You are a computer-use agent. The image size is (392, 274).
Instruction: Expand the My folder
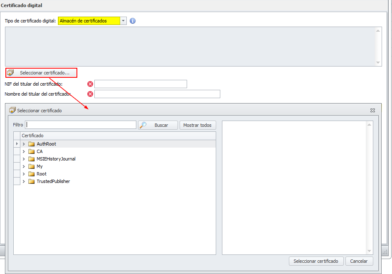click(24, 166)
